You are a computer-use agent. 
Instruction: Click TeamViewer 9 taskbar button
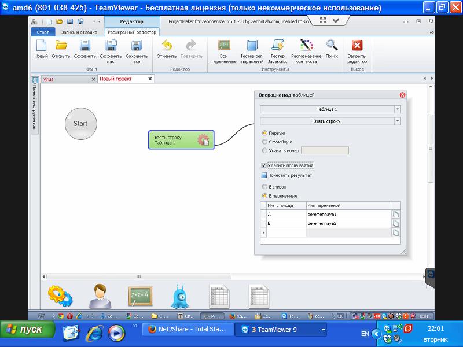(x=281, y=330)
